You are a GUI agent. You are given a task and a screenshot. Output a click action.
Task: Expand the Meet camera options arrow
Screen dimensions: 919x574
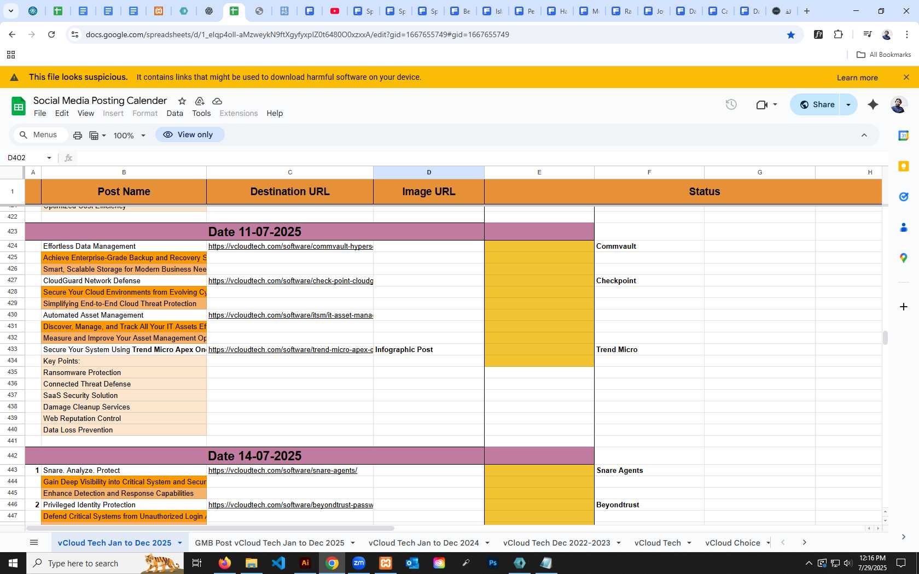[x=775, y=104]
